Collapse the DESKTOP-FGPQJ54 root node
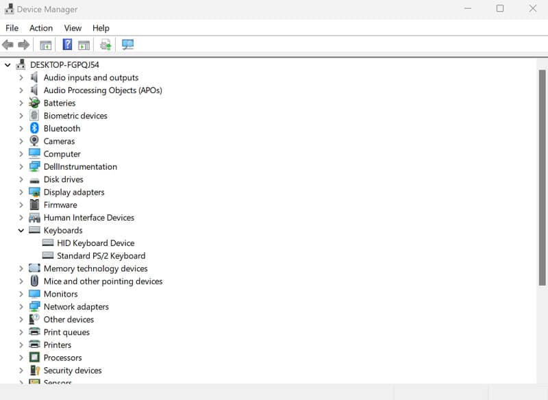This screenshot has width=548, height=400. 8,65
